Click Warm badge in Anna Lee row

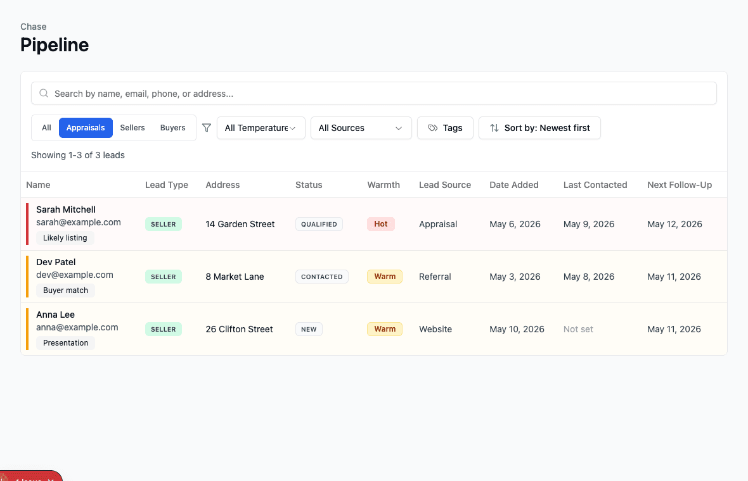(x=385, y=328)
